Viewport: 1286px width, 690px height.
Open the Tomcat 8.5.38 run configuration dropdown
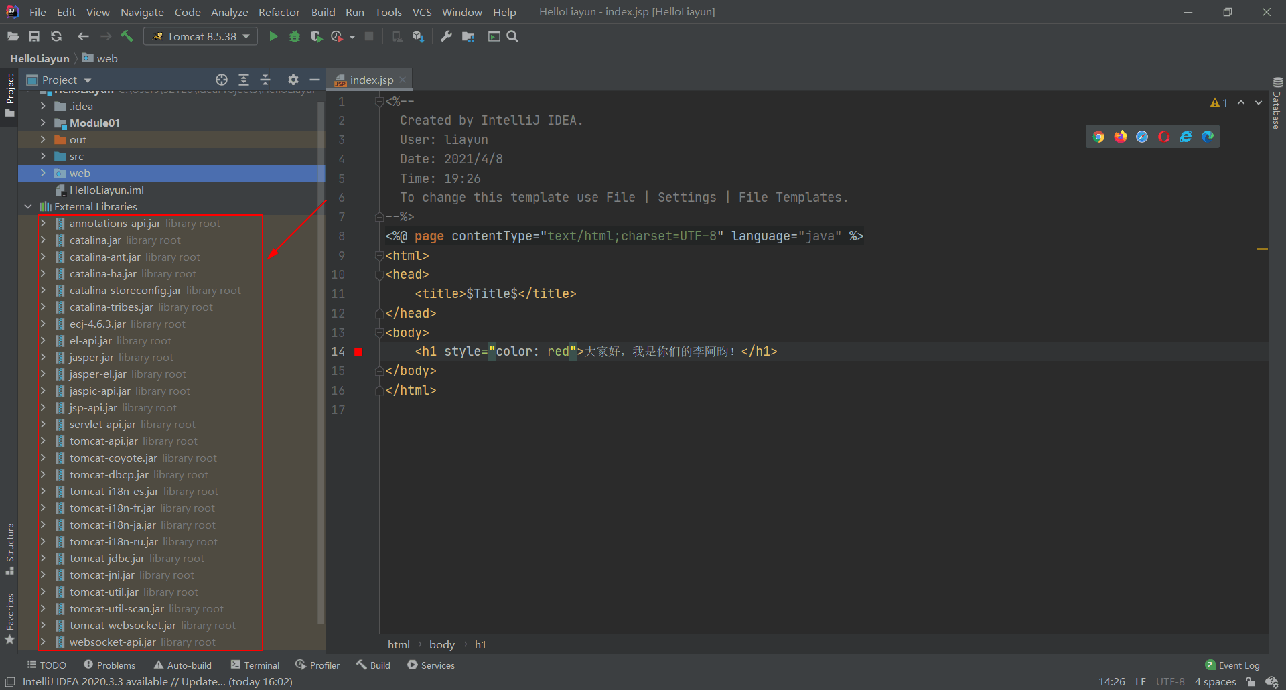[201, 36]
